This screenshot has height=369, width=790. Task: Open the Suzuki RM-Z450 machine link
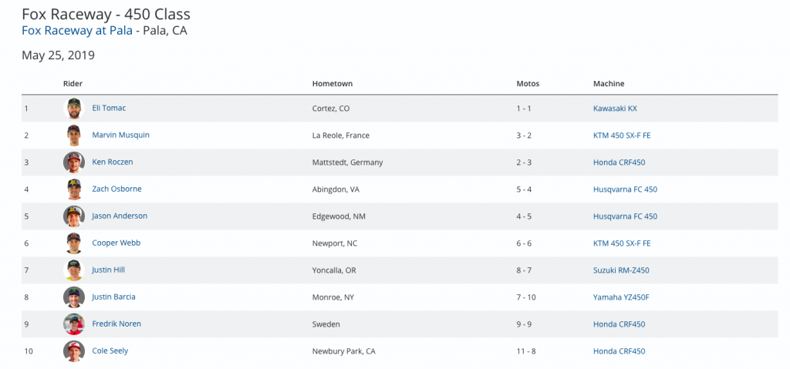(x=622, y=270)
